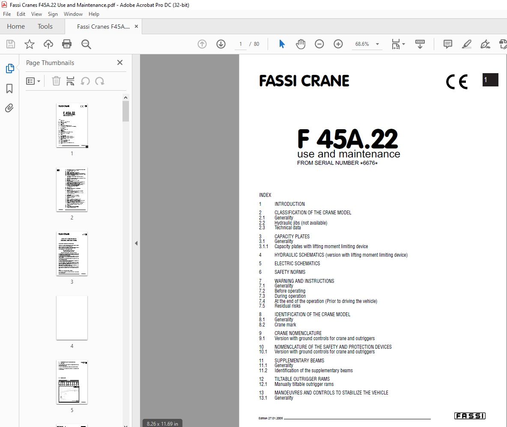This screenshot has width=507, height=427.
Task: Open the Help menu
Action: 94,14
